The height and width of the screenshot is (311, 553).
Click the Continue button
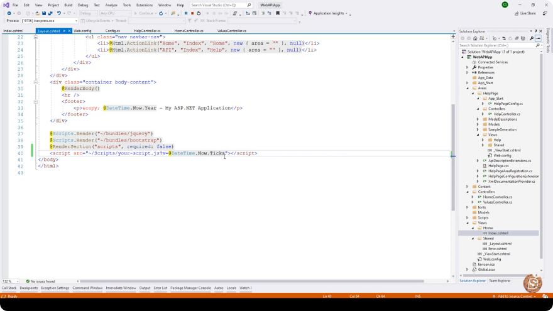point(143,13)
